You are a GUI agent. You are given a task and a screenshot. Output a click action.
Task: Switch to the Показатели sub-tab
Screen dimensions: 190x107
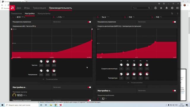point(16,13)
